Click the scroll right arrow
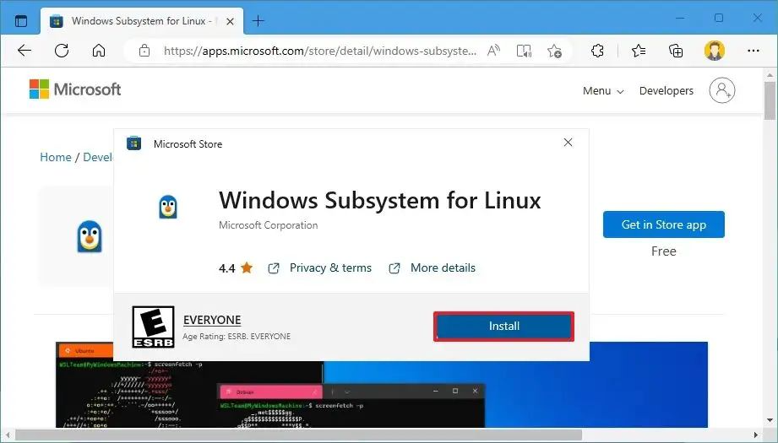Image resolution: width=778 pixels, height=443 pixels. (756, 435)
